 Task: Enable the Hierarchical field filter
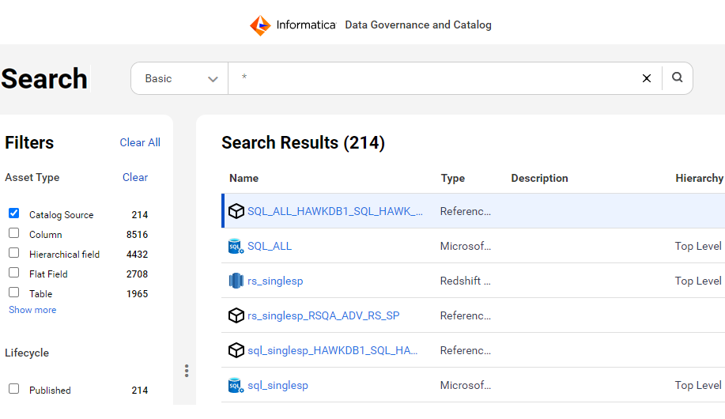(x=14, y=252)
